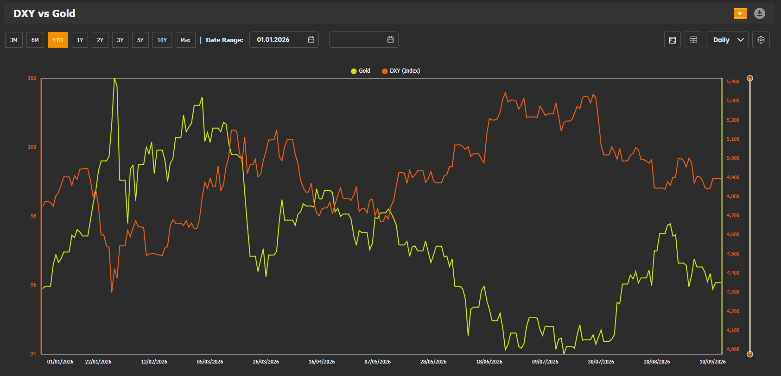Click the 10/09/2026 x-axis date label
Viewport: 781px width, 376px height.
[x=713, y=362]
